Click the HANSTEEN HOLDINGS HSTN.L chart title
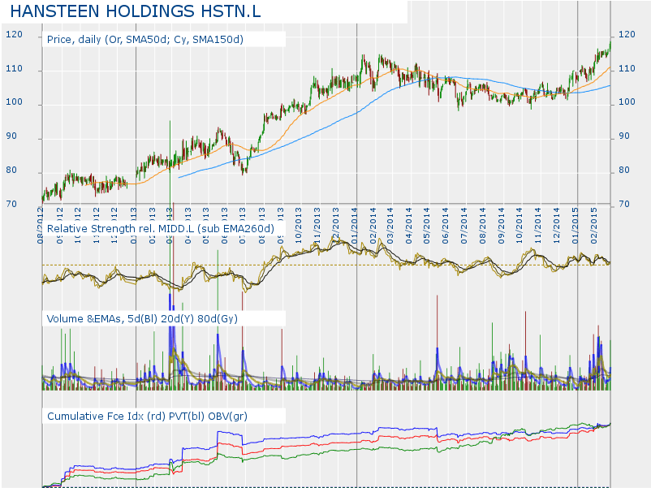Image resolution: width=651 pixels, height=488 pixels. (147, 12)
